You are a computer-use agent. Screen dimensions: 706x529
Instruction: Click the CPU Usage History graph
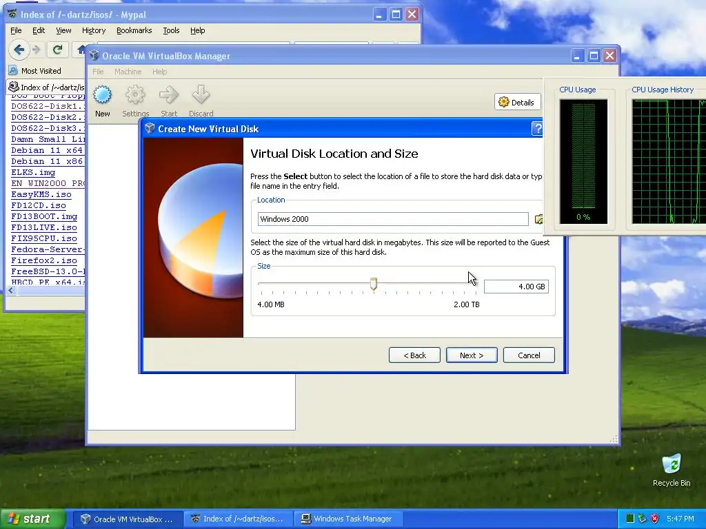point(669,161)
